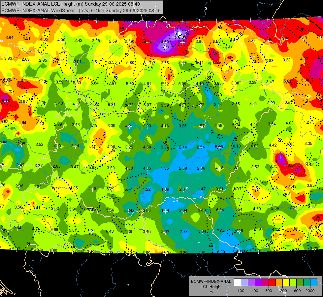Click wind shear value 6.10
Viewport: 323px width, 297px height.
point(237,146)
